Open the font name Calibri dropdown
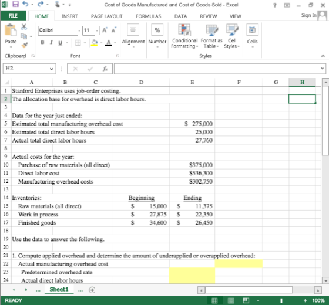The image size is (329, 305). 79,30
